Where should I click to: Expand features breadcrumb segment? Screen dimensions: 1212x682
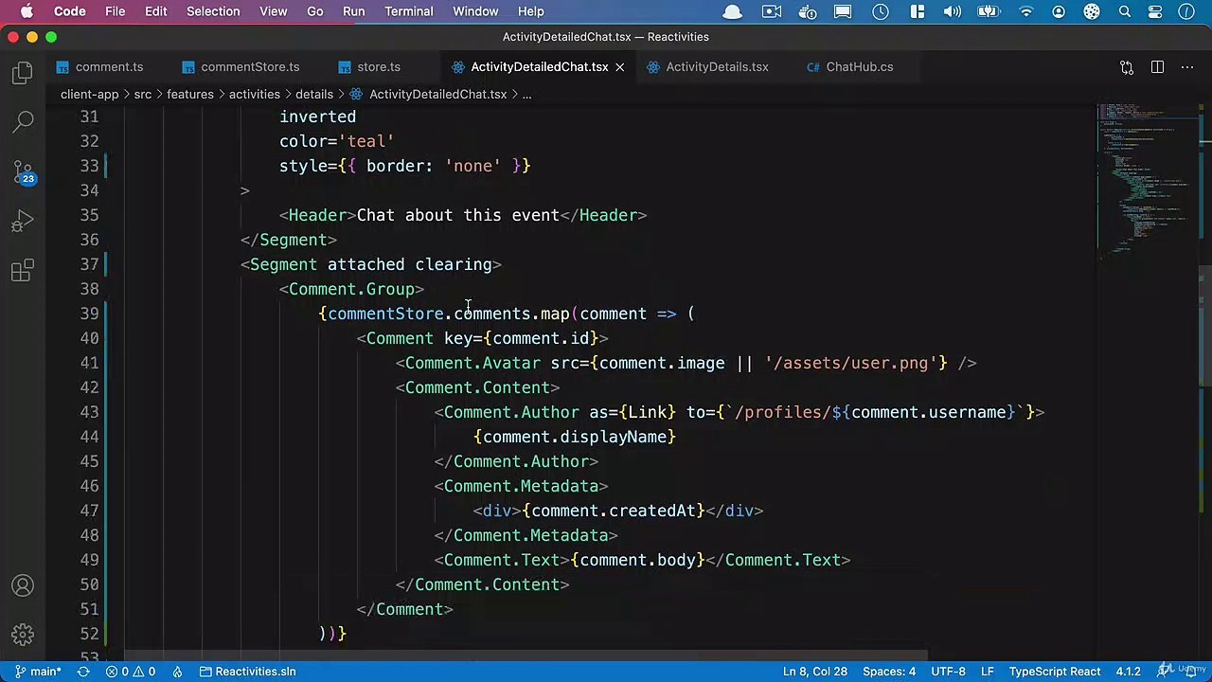190,94
